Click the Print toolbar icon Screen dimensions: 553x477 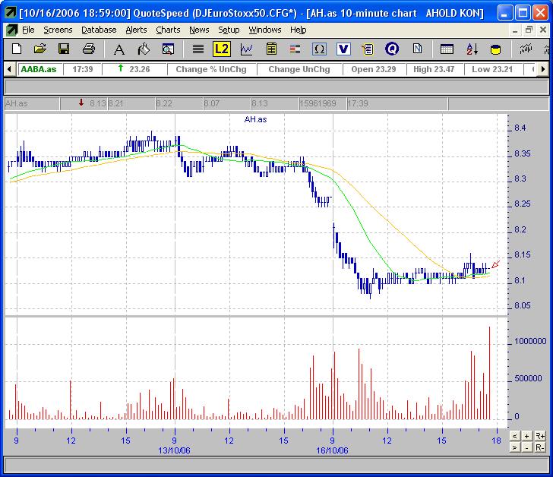pyautogui.click(x=88, y=49)
